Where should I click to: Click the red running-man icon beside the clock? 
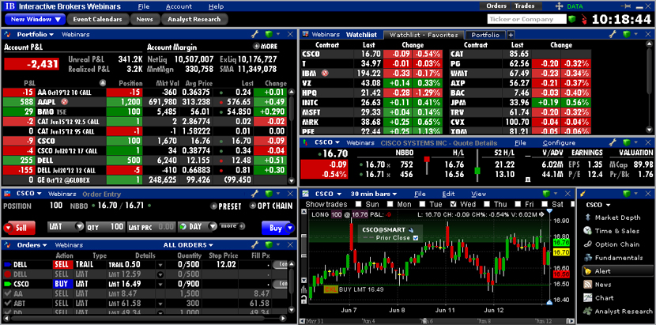pyautogui.click(x=584, y=19)
